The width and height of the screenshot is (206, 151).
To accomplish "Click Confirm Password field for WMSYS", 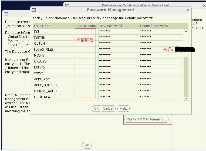I will 161,73.
